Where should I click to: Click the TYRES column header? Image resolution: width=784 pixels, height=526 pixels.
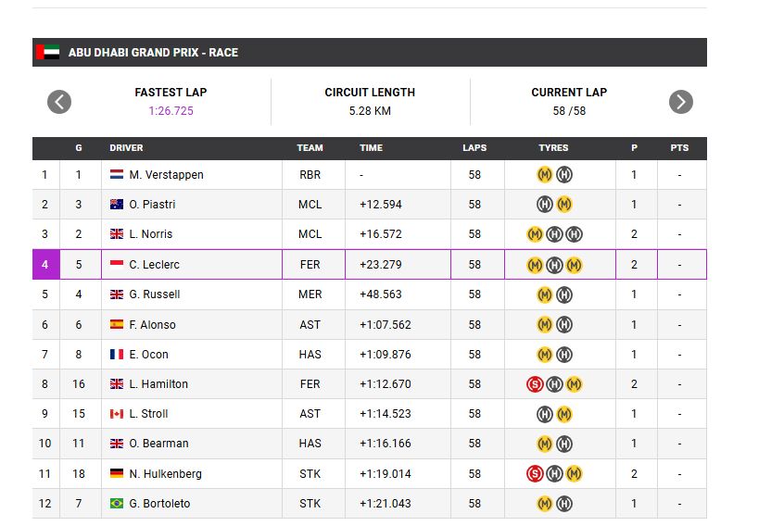click(x=553, y=148)
